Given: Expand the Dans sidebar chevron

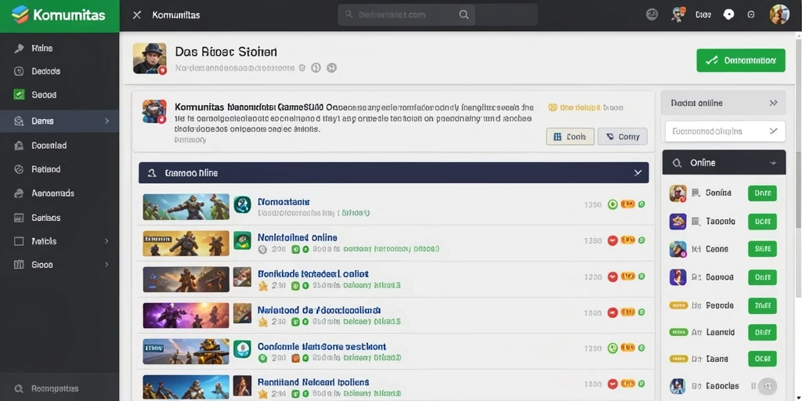Looking at the screenshot, I should click(x=107, y=121).
